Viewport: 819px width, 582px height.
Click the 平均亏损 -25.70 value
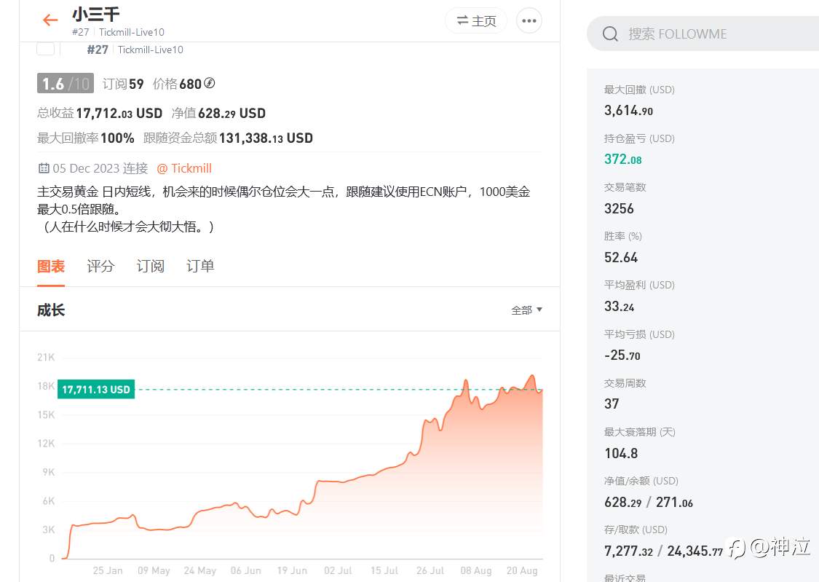(x=622, y=355)
